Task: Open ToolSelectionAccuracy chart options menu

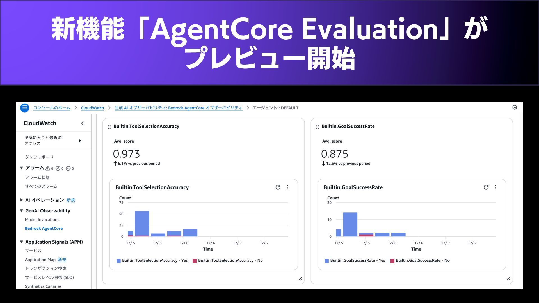Action: (x=287, y=187)
